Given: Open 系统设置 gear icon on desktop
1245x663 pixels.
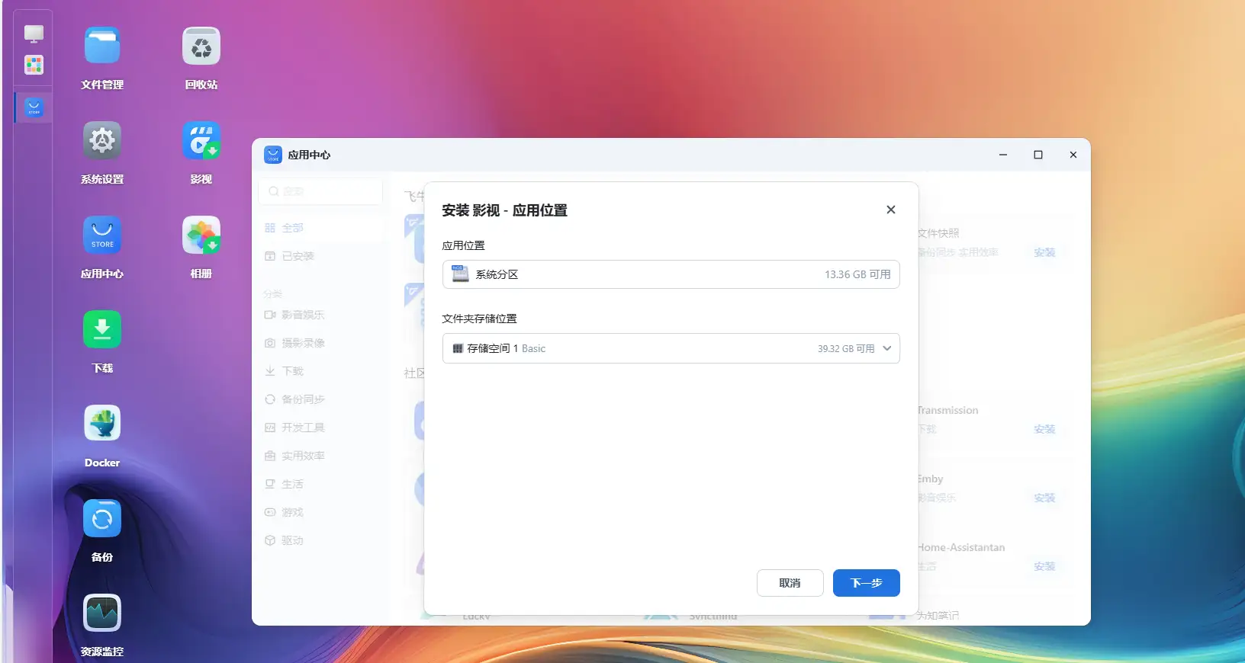Looking at the screenshot, I should click(x=102, y=141).
